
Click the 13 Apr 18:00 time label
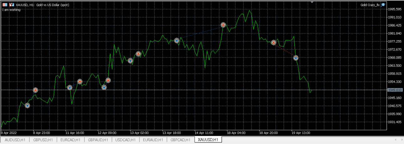tap(171, 133)
